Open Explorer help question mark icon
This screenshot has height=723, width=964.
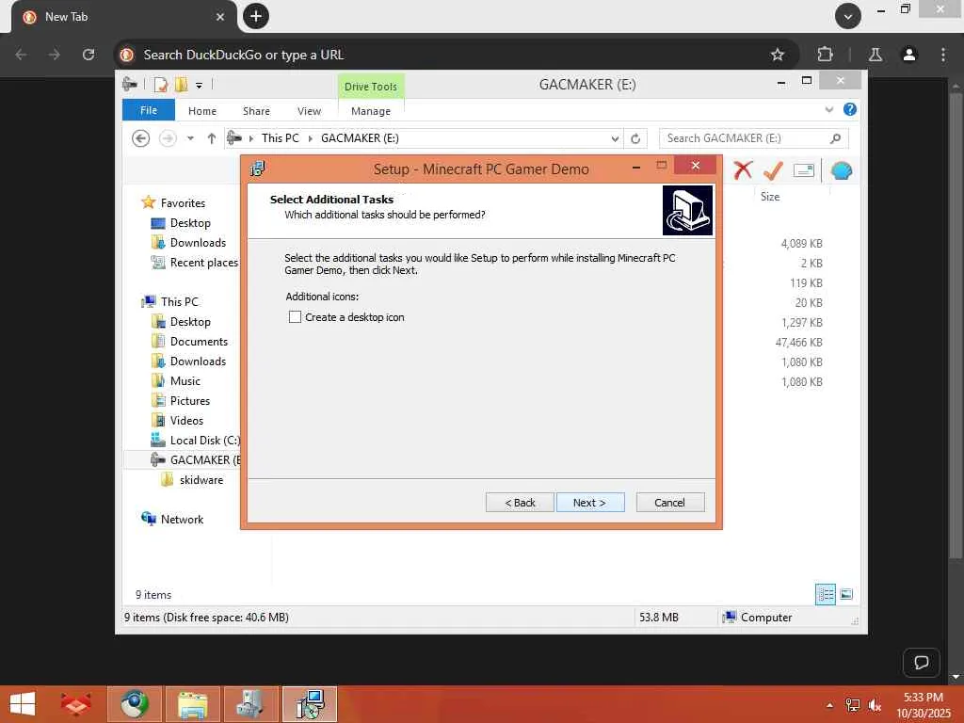click(x=850, y=109)
